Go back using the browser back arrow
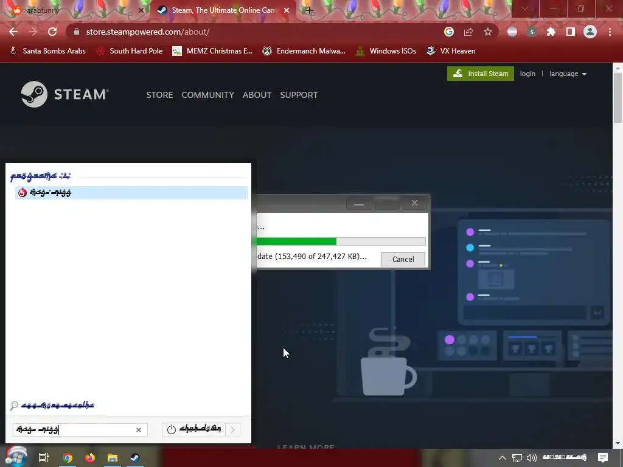This screenshot has width=623, height=467. 13,32
